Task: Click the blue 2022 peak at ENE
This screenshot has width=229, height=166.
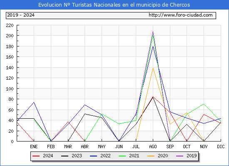Action: [x=34, y=103]
